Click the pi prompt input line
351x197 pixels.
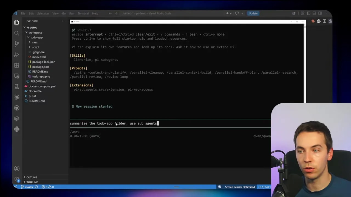coord(170,123)
